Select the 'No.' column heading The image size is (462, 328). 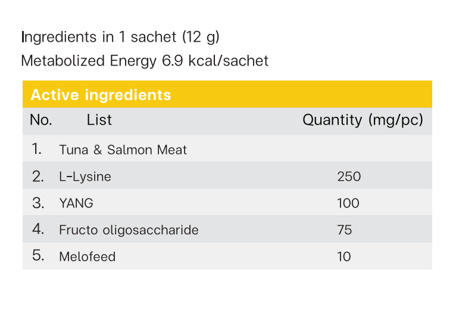coord(41,120)
